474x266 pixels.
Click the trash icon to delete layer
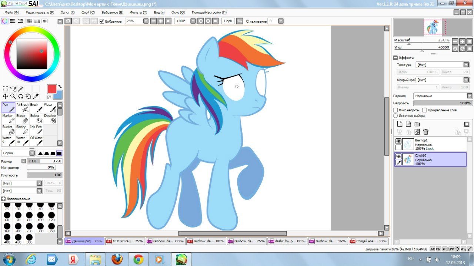pyautogui.click(x=426, y=132)
